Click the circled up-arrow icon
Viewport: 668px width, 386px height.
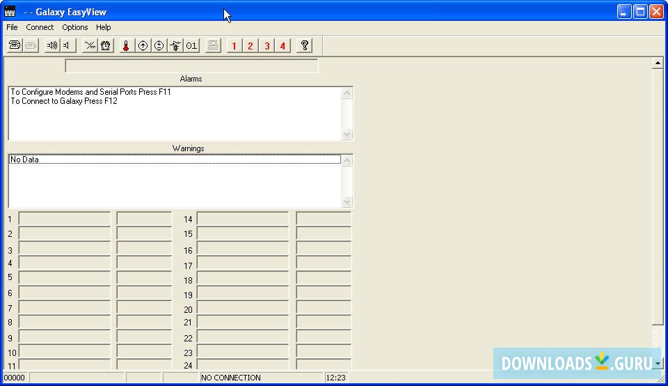click(143, 45)
